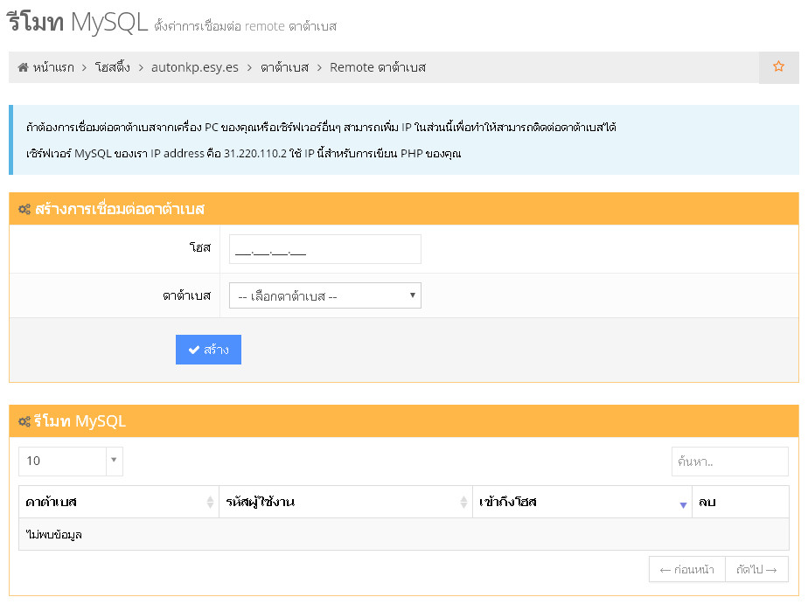This screenshot has height=604, width=808.
Task: Go to หน้าแรก breadcrumb link
Action: [x=52, y=67]
